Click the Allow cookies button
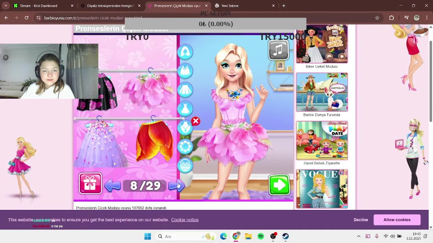 pos(397,220)
